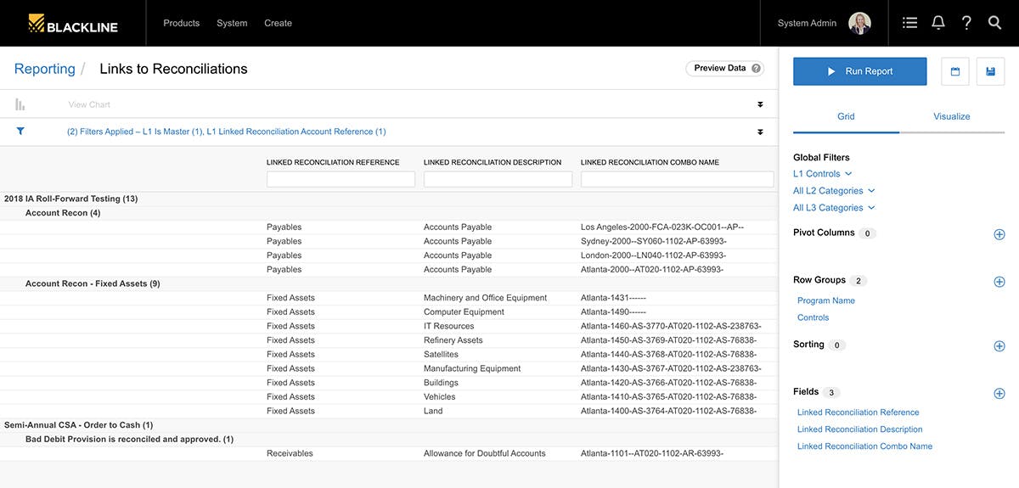Click Linked Reconciliation Description filter box
This screenshot has height=488, width=1019.
[x=498, y=179]
